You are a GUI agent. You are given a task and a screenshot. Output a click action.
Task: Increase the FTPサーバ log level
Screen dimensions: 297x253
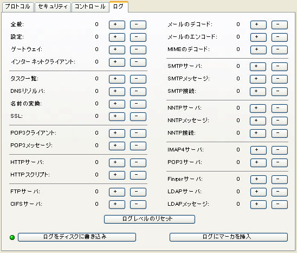coord(117,192)
